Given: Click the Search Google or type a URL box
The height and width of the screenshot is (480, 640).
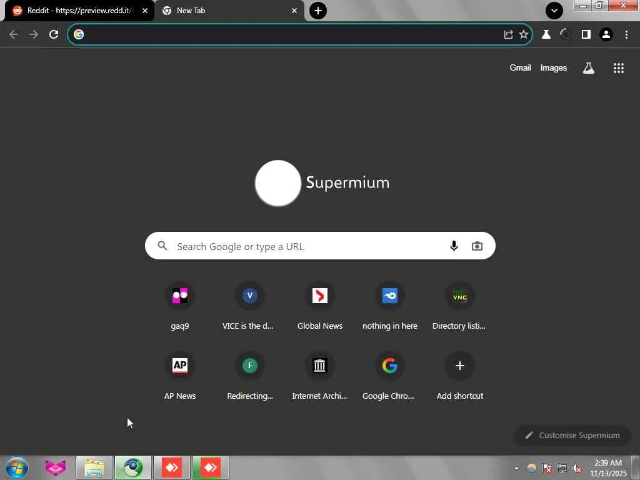Looking at the screenshot, I should coord(320,246).
